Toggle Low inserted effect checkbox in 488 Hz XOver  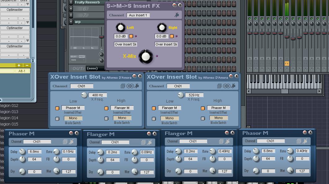click(x=57, y=108)
